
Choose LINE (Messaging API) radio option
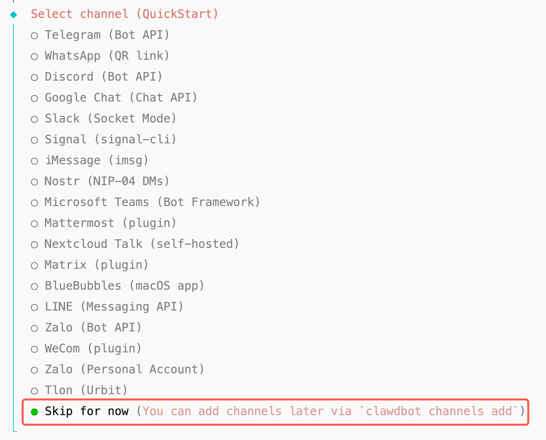tap(35, 307)
